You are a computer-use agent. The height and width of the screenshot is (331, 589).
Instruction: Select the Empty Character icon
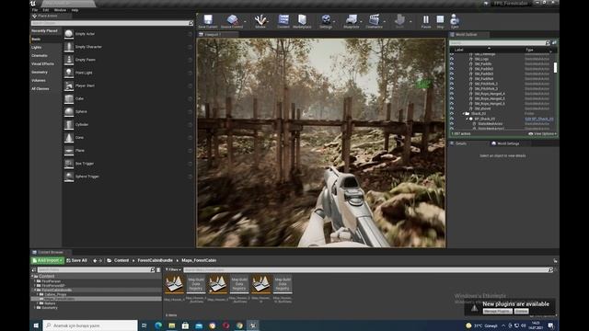(x=69, y=47)
